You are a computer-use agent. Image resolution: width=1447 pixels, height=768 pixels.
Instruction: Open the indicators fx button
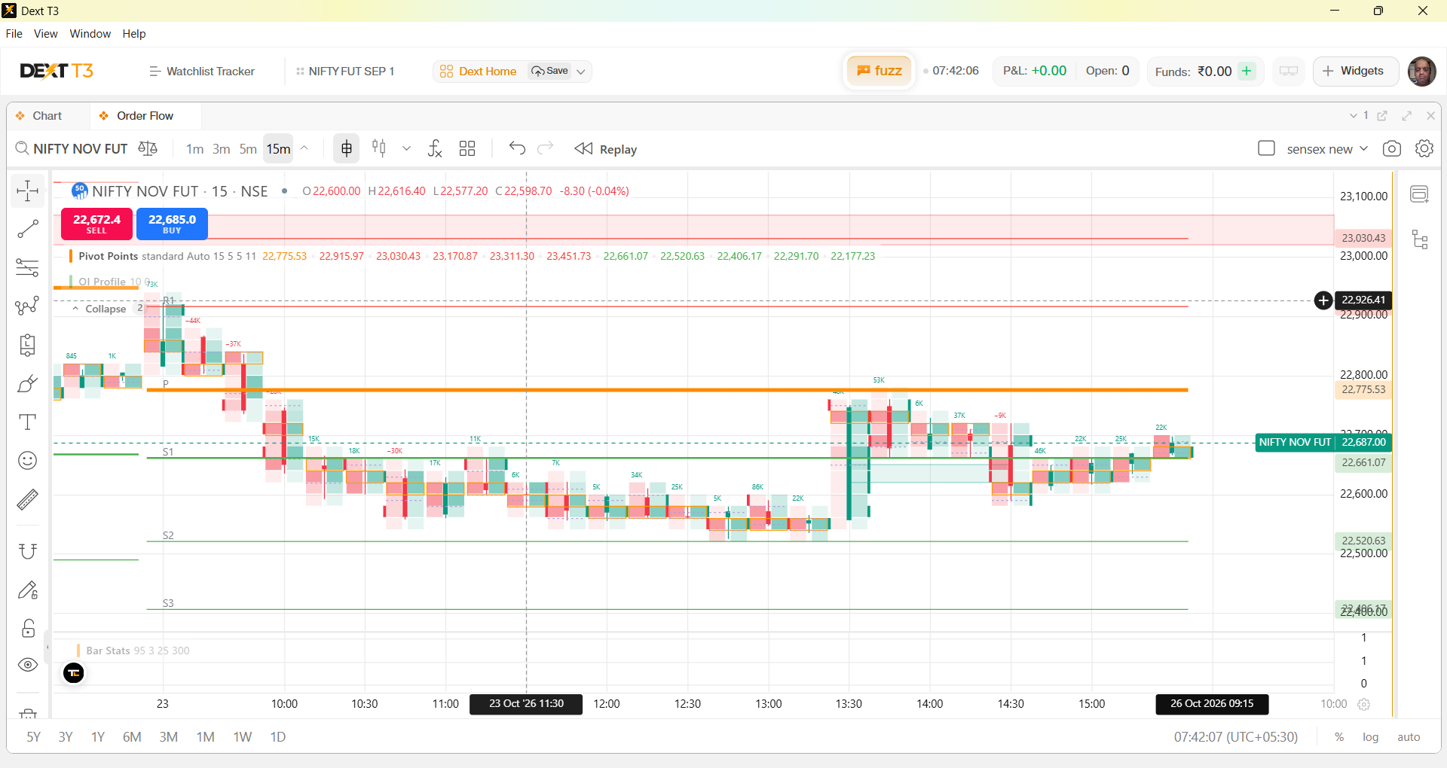coord(435,149)
